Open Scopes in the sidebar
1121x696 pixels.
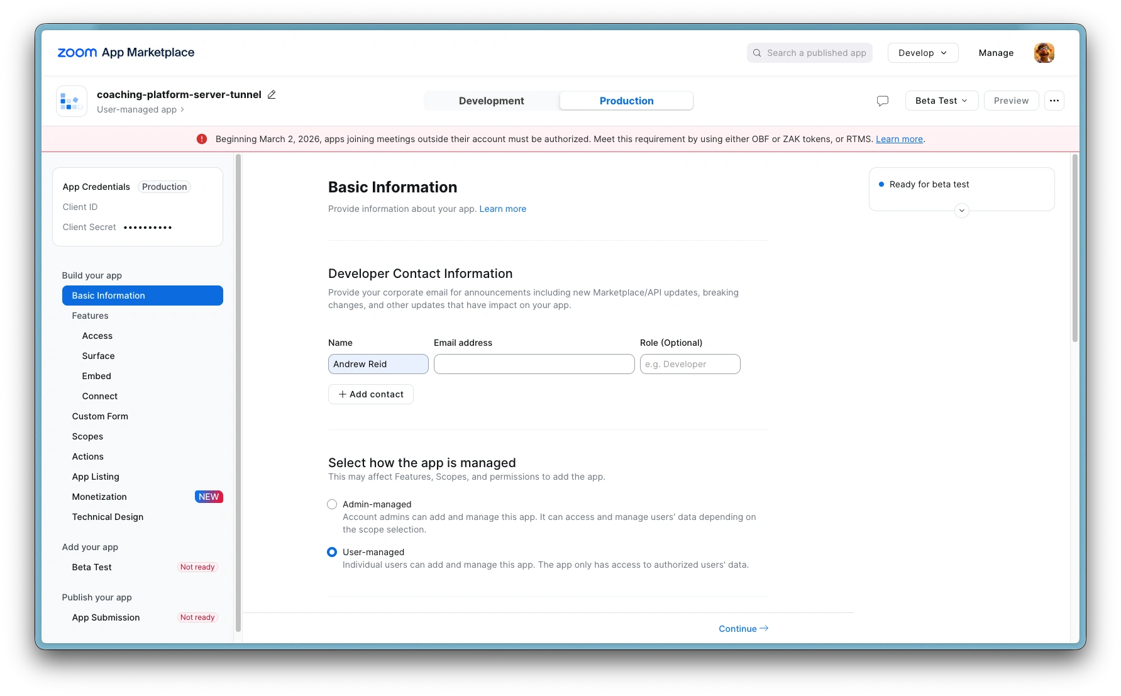(x=87, y=436)
